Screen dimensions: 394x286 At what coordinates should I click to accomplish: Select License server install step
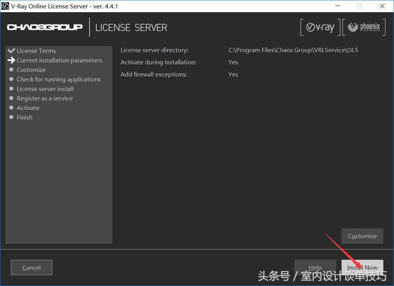point(45,89)
